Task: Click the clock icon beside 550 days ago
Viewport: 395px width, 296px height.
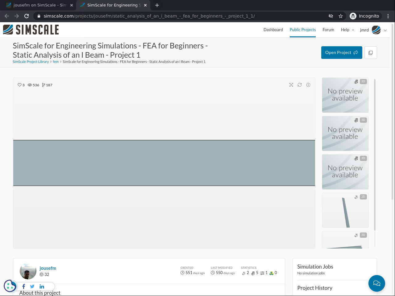Action: [x=213, y=273]
